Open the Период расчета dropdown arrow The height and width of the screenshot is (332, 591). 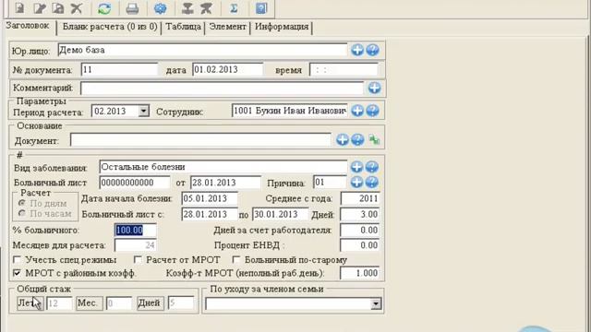pos(144,111)
